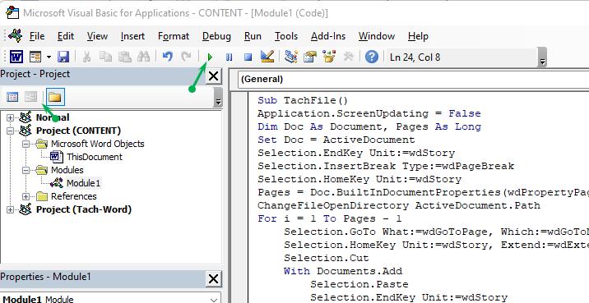Click the View Code icon in Project pane
The height and width of the screenshot is (303, 589).
(x=12, y=98)
